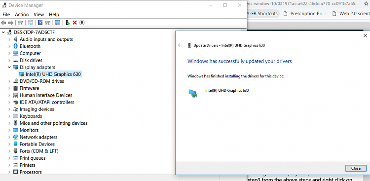Select the Printers tree item
Viewport: 370px width, 181px height.
point(27,165)
